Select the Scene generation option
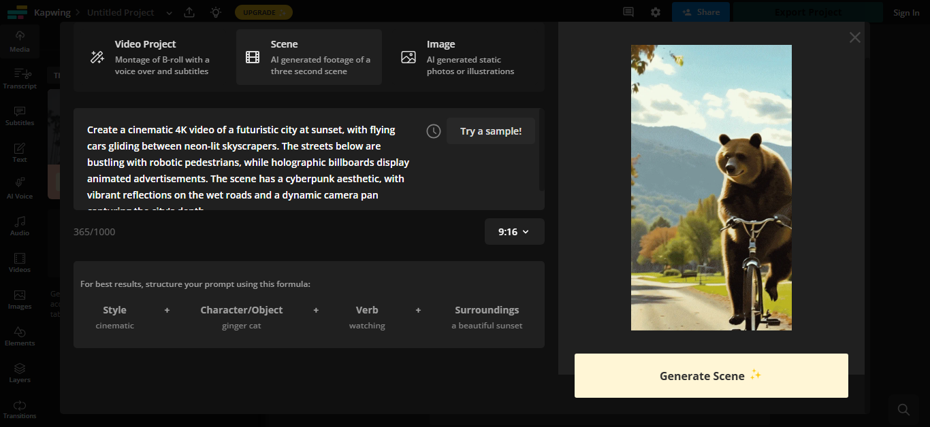930x427 pixels. click(309, 57)
